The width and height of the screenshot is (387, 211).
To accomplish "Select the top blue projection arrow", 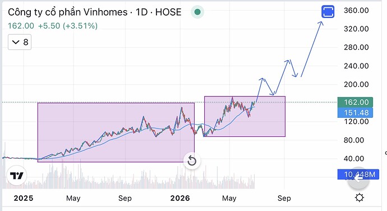I will [312, 49].
